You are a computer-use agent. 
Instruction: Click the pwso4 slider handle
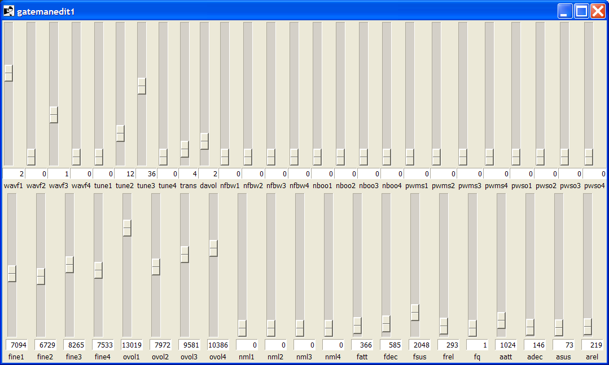pyautogui.click(x=589, y=157)
